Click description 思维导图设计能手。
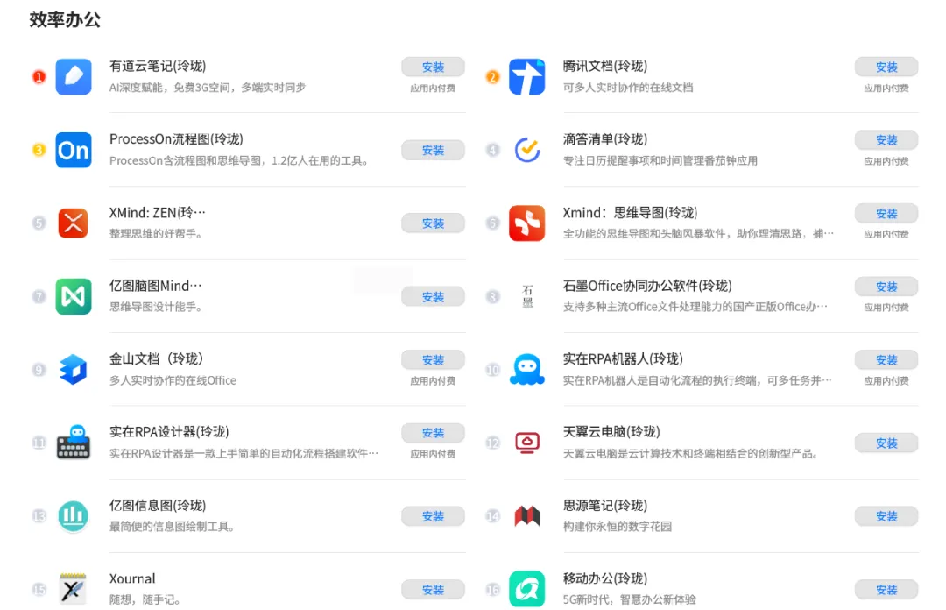Image resolution: width=946 pixels, height=610 pixels. [x=156, y=307]
